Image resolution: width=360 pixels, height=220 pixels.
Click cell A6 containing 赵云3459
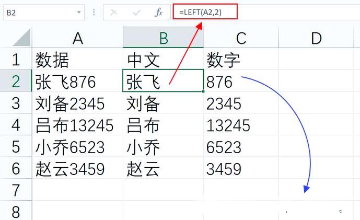point(78,168)
